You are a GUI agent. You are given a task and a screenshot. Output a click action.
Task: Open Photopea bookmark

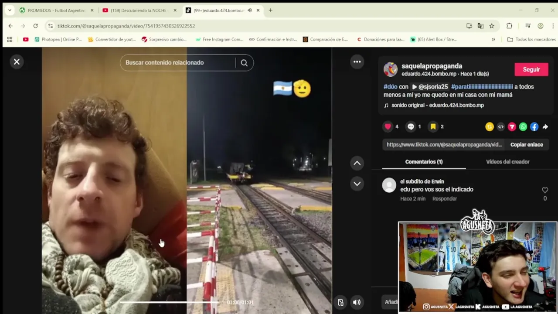click(x=58, y=39)
